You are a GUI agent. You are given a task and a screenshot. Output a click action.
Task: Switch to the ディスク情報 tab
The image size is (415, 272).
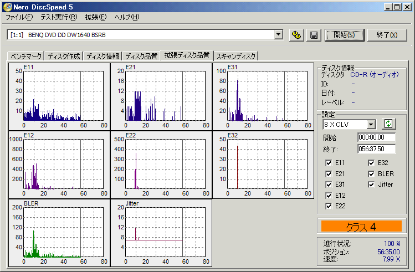tap(103, 56)
